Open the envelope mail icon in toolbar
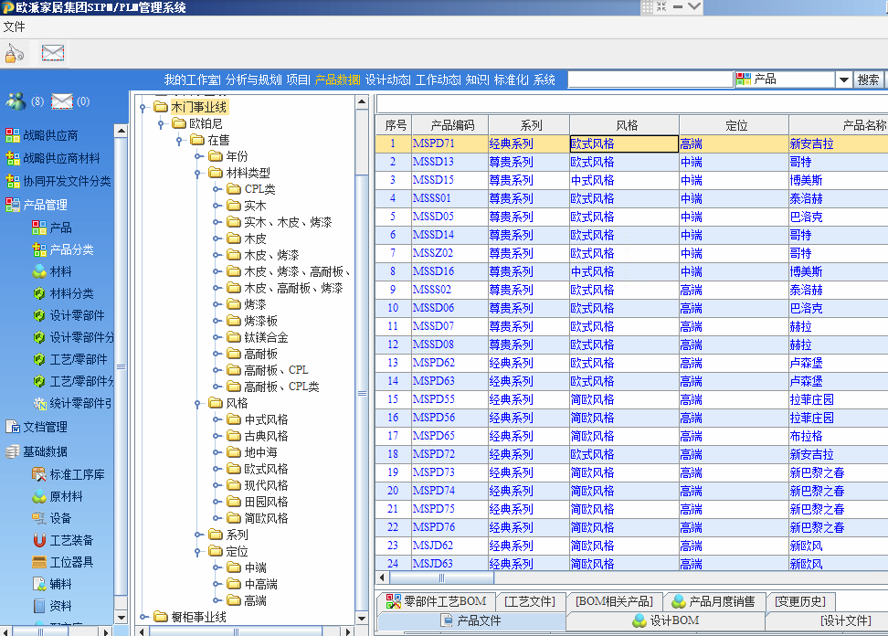 (x=53, y=53)
